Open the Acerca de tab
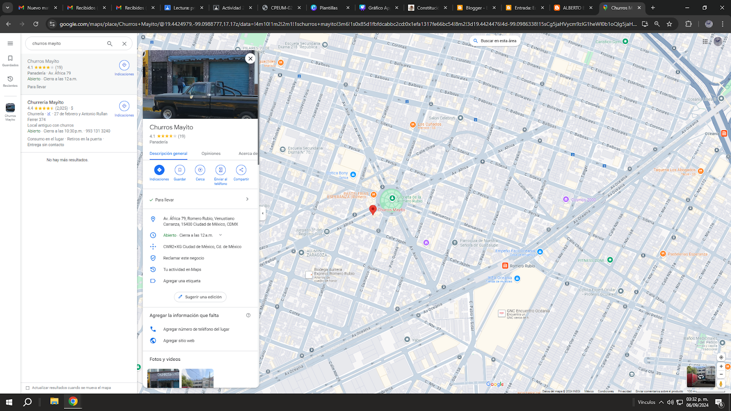 click(248, 153)
